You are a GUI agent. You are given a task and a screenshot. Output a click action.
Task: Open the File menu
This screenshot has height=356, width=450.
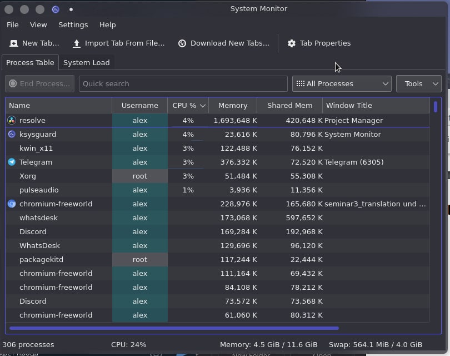(13, 24)
